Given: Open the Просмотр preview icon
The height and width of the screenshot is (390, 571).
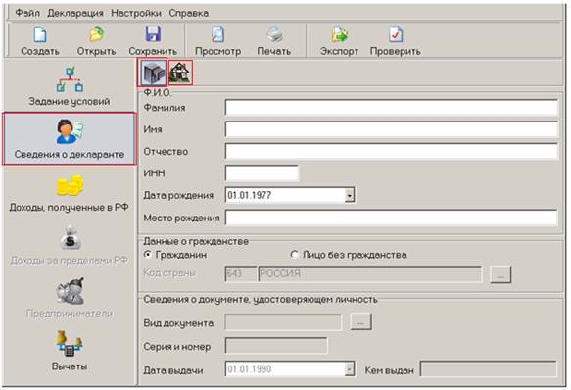Looking at the screenshot, I should 217,35.
